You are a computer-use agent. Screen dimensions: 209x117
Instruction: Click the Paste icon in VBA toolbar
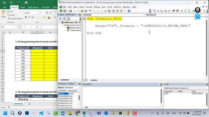[x=82, y=11]
